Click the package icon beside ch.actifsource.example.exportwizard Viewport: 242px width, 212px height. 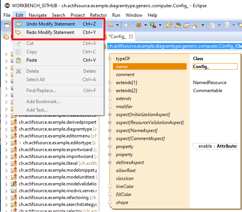(14, 150)
